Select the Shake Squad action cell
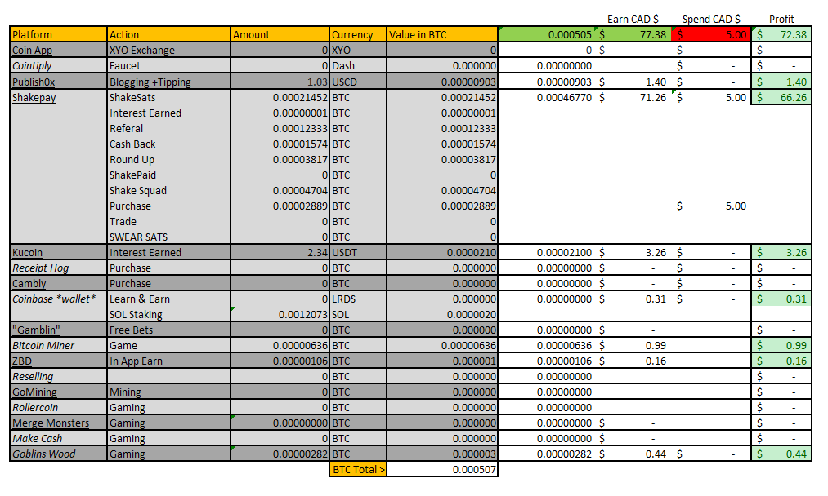The height and width of the screenshot is (496, 828). click(x=169, y=190)
